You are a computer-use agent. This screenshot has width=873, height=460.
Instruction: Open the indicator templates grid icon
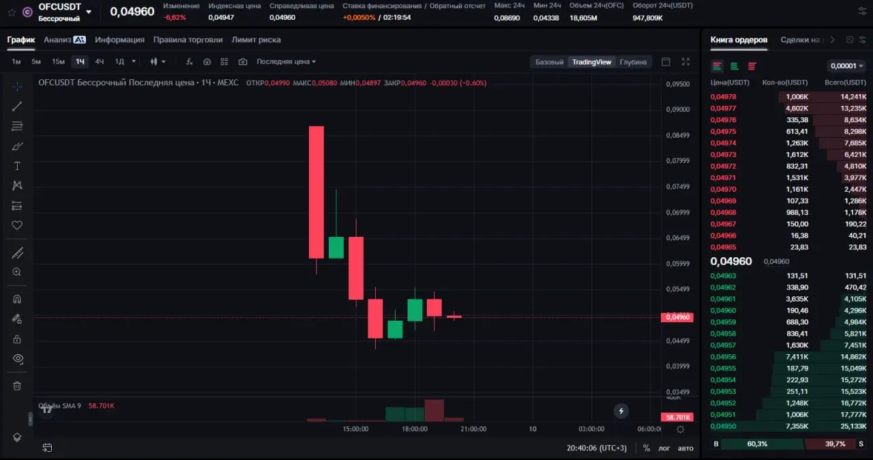(x=225, y=61)
